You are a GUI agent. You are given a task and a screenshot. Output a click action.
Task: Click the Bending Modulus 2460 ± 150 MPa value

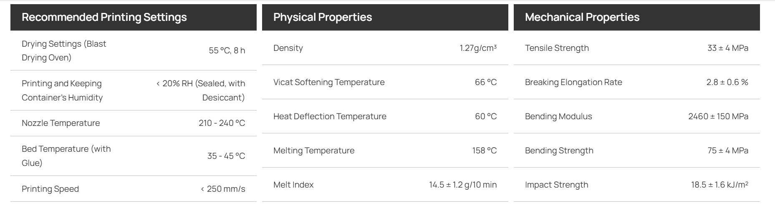[x=718, y=116]
